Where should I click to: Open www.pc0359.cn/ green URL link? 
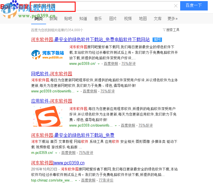pyautogui.click(x=82, y=63)
